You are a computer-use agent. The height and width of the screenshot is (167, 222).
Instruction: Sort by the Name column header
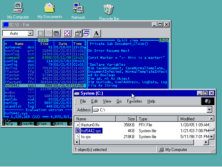coord(95,119)
